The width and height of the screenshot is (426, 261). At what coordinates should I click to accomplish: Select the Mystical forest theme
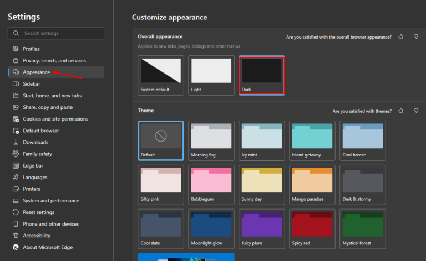tap(363, 229)
